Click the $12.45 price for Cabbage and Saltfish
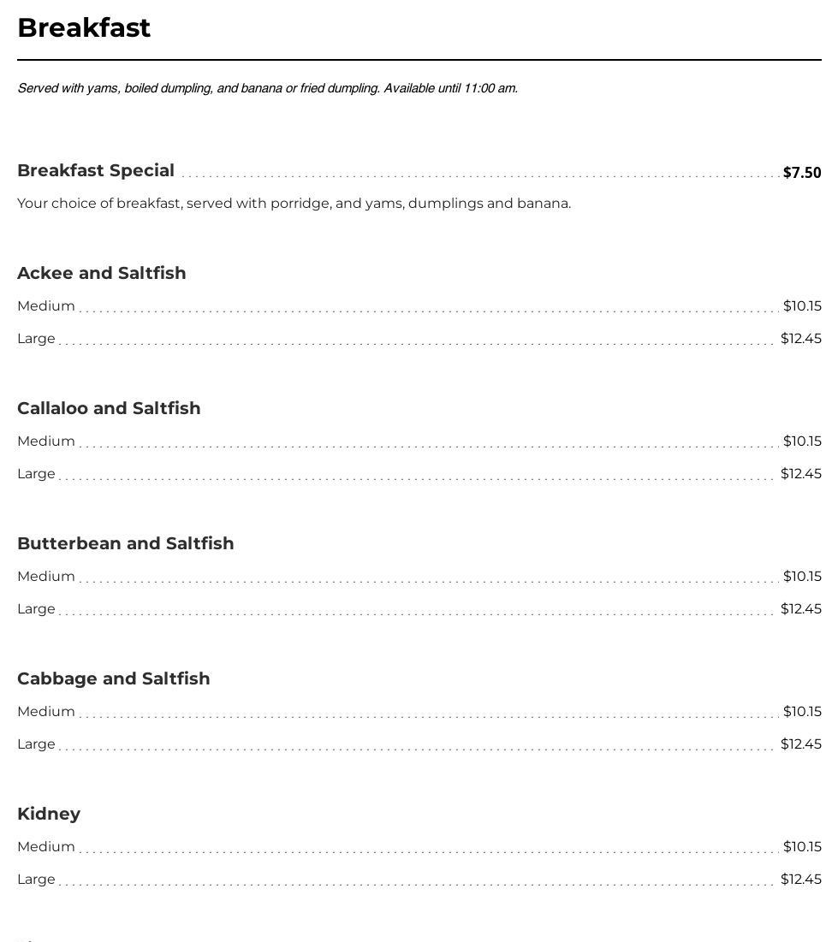This screenshot has width=826, height=942. tap(800, 744)
